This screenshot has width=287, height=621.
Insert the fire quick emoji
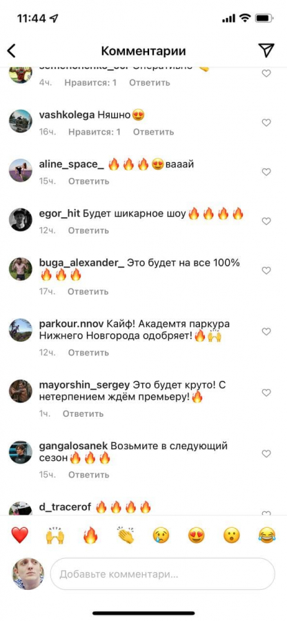(x=90, y=535)
